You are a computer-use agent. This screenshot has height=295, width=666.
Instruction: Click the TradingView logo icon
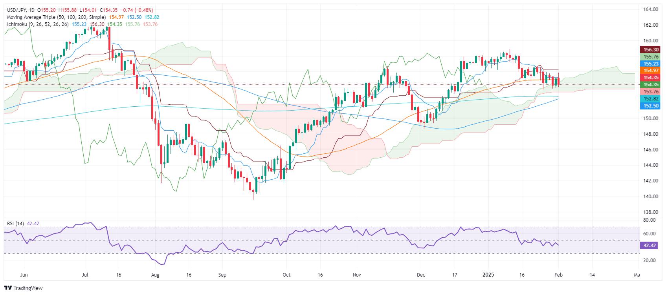(x=8, y=288)
